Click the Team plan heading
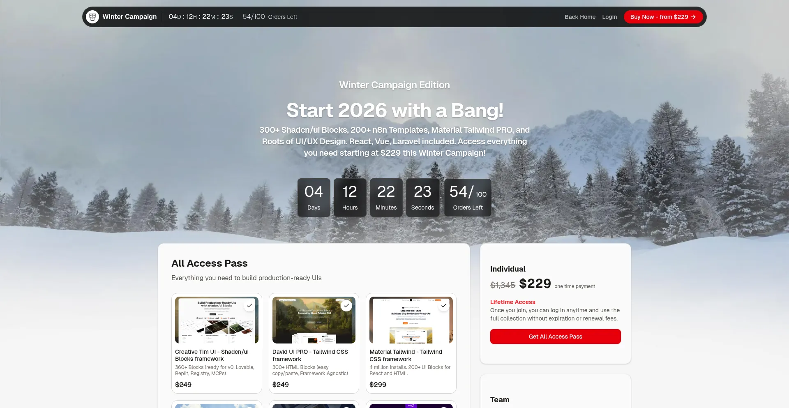Viewport: 789px width, 408px height. point(500,400)
